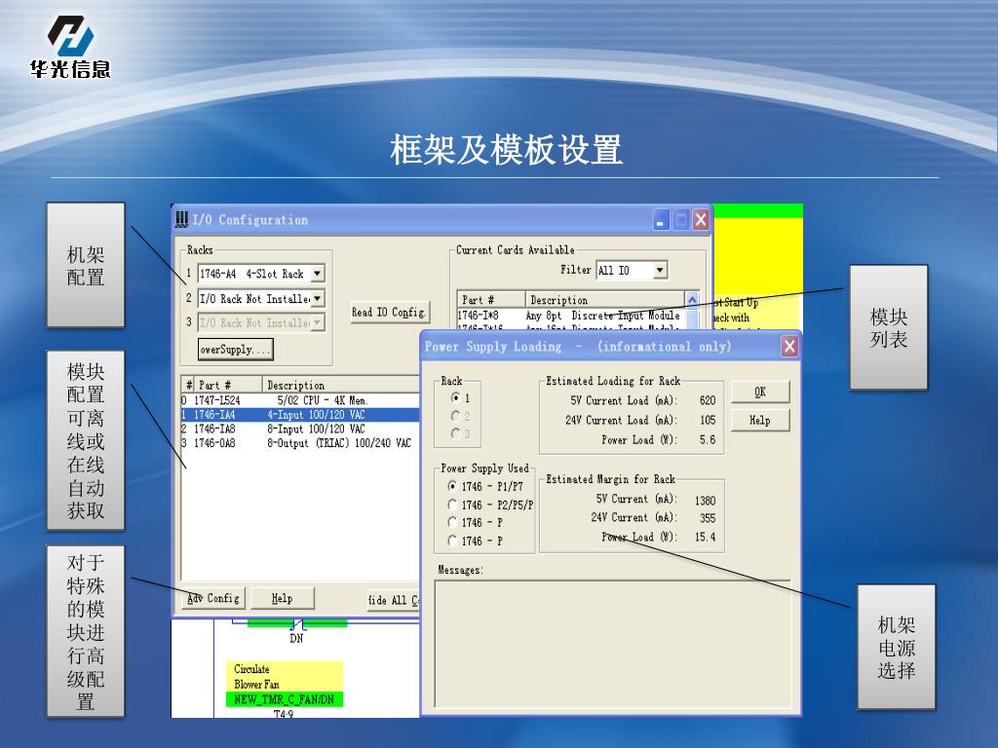Select slot 0 row 1747-L524 CPU

300,400
